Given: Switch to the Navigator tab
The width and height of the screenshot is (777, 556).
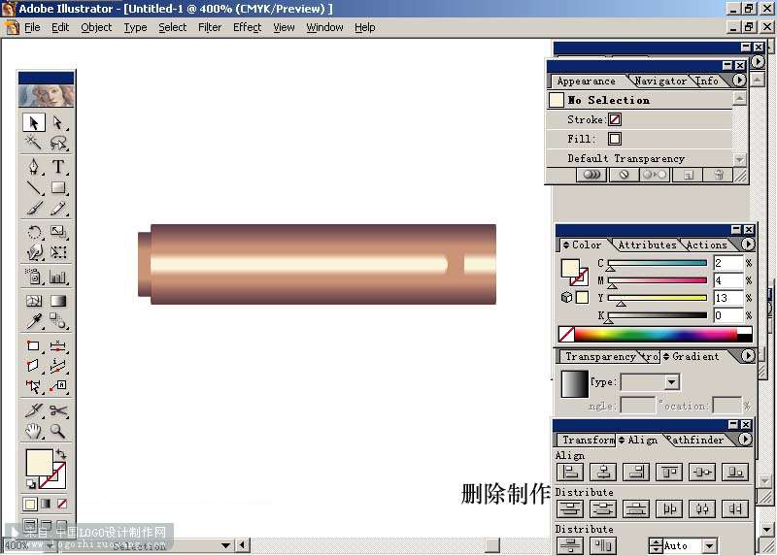Looking at the screenshot, I should pyautogui.click(x=660, y=81).
